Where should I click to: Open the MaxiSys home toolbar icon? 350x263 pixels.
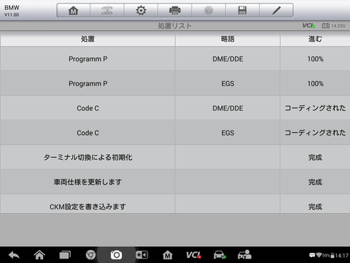[74, 10]
